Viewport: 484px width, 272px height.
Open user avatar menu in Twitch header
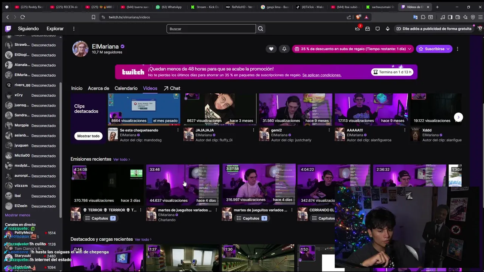click(x=480, y=29)
